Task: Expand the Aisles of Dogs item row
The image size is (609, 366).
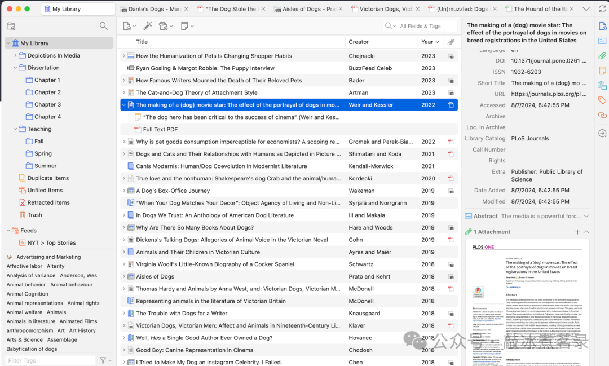Action: click(x=124, y=277)
